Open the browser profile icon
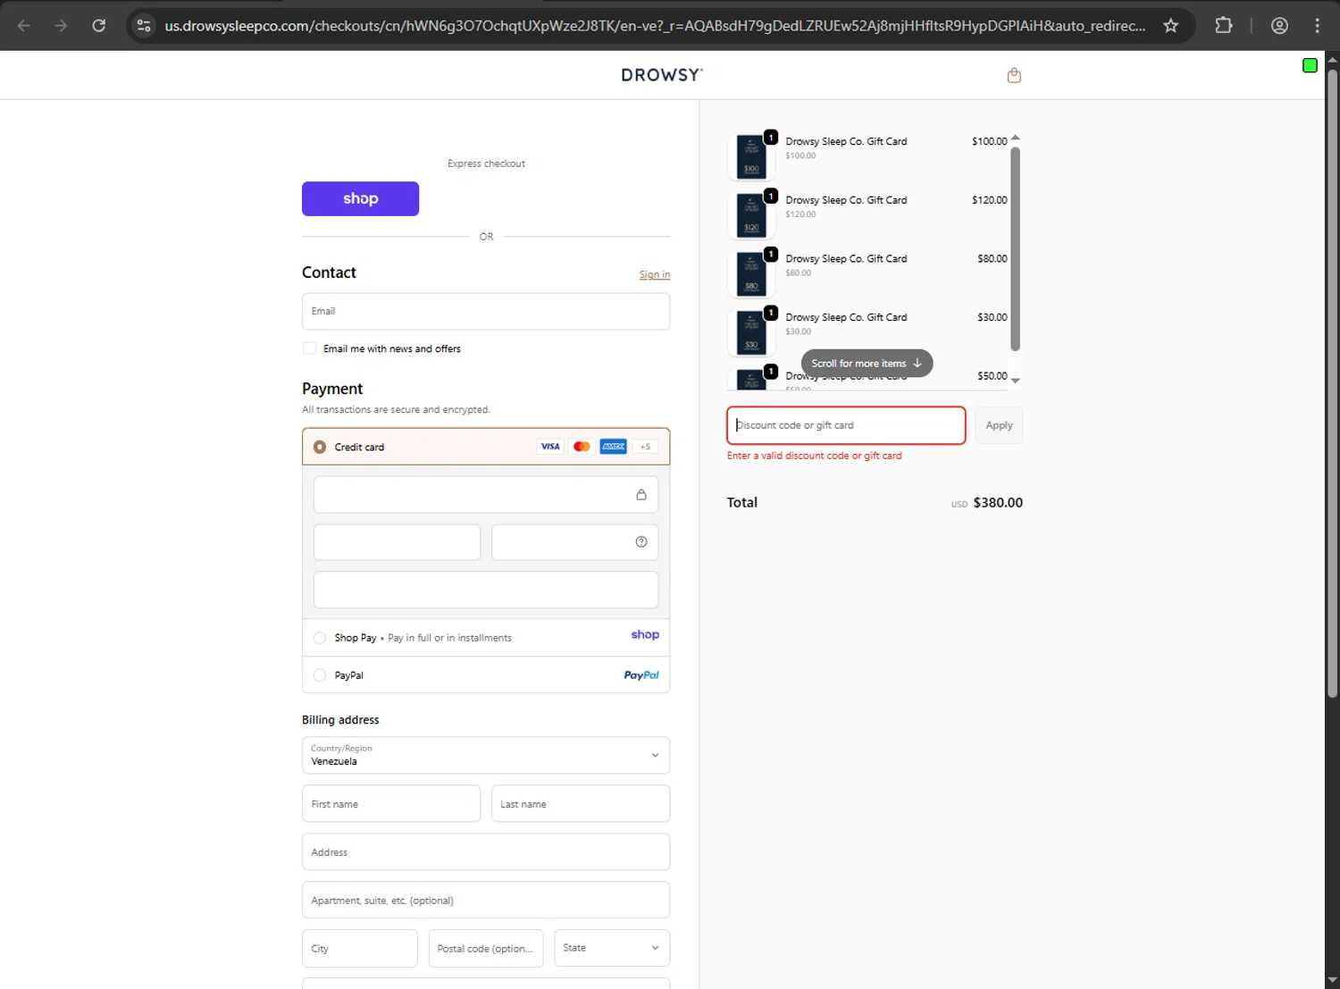The height and width of the screenshot is (989, 1340). point(1279,25)
